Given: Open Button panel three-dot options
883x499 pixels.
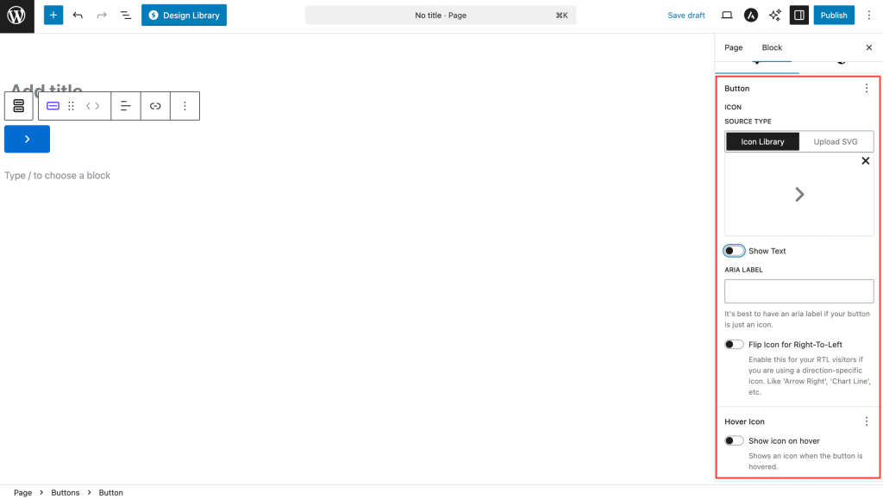Looking at the screenshot, I should pos(867,89).
